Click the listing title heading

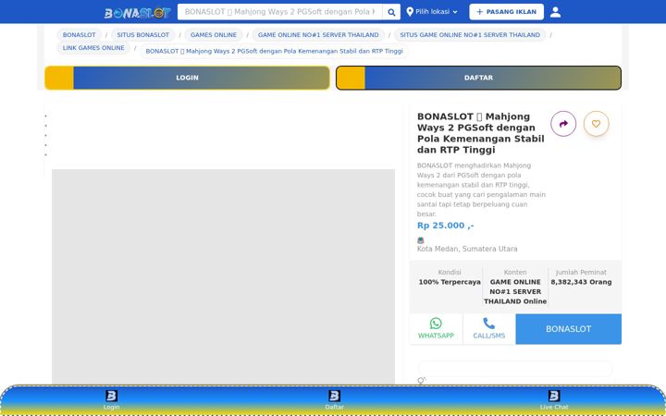pyautogui.click(x=480, y=133)
